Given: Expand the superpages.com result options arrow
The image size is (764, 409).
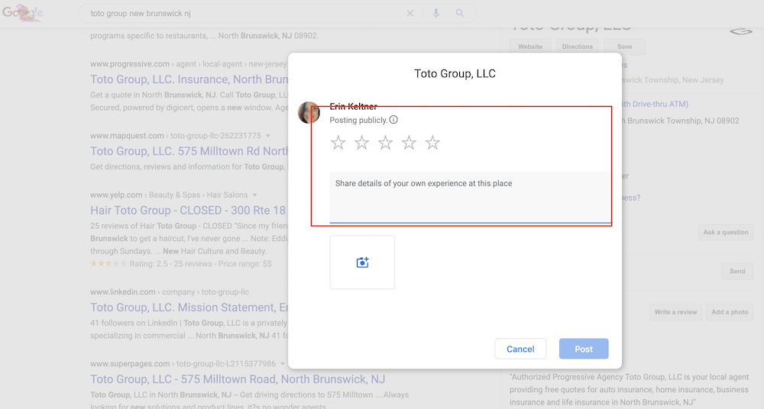Looking at the screenshot, I should [x=282, y=364].
